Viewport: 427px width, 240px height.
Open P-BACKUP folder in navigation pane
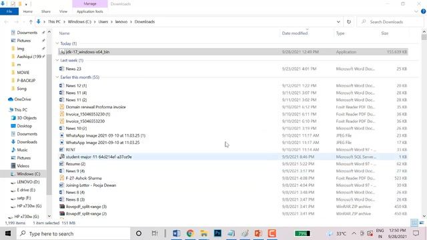(26, 81)
